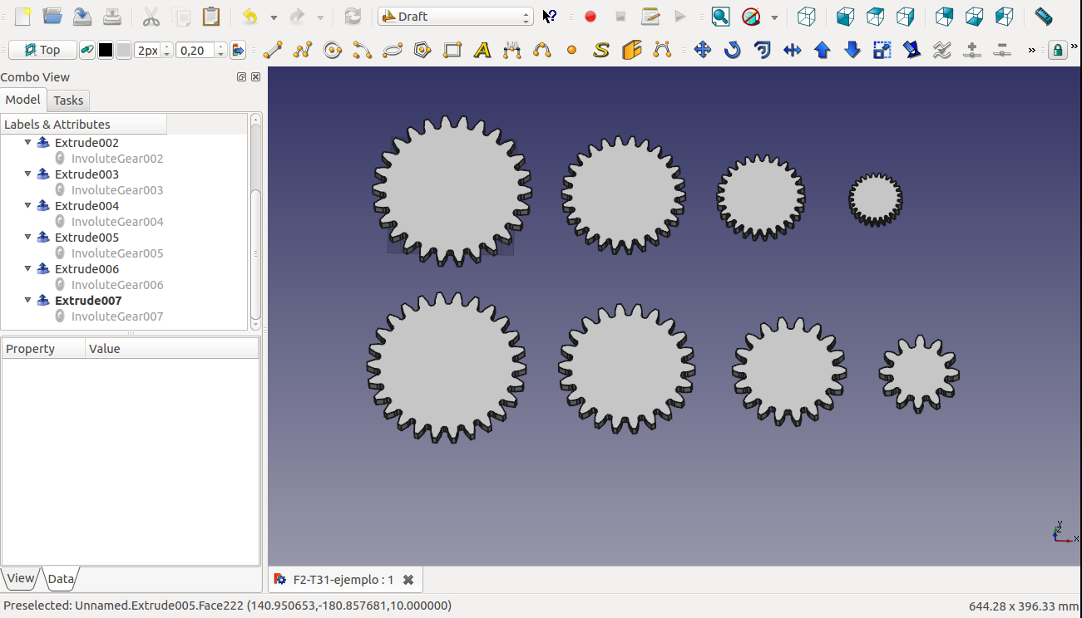Select the Draft Circle tool
The width and height of the screenshot is (1082, 618).
pyautogui.click(x=333, y=51)
